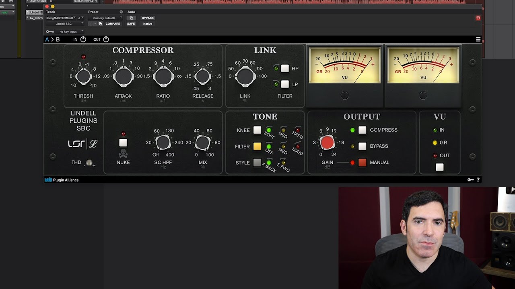Click the KNEE selector button
Viewport: 515px width, 289px height.
[257, 130]
